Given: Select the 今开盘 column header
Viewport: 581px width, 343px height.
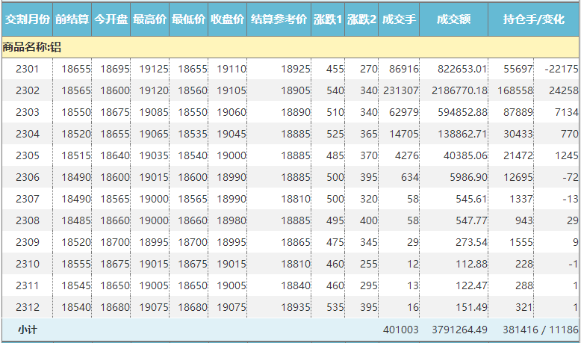Looking at the screenshot, I should tap(111, 19).
